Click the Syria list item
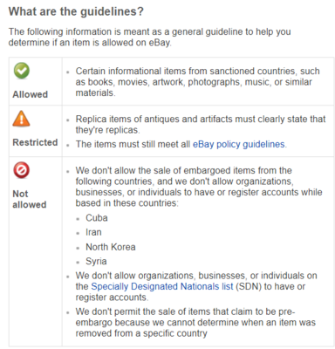The image size is (335, 349). click(96, 261)
